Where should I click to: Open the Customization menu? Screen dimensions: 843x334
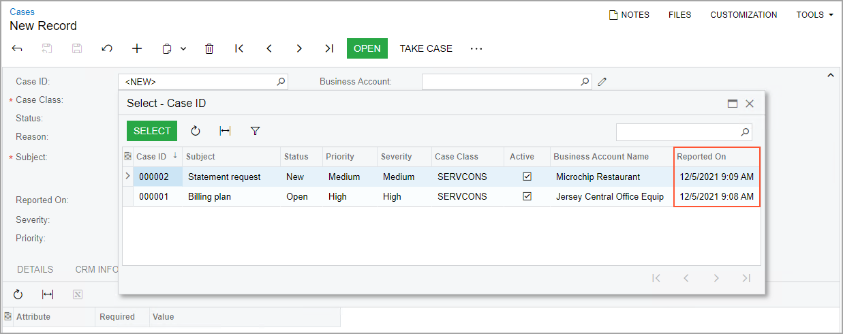click(744, 15)
